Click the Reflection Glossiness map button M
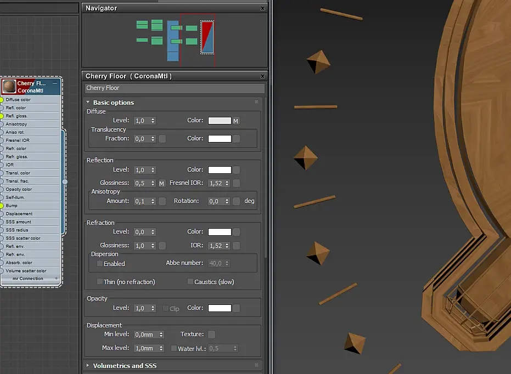The height and width of the screenshot is (374, 511). 161,183
